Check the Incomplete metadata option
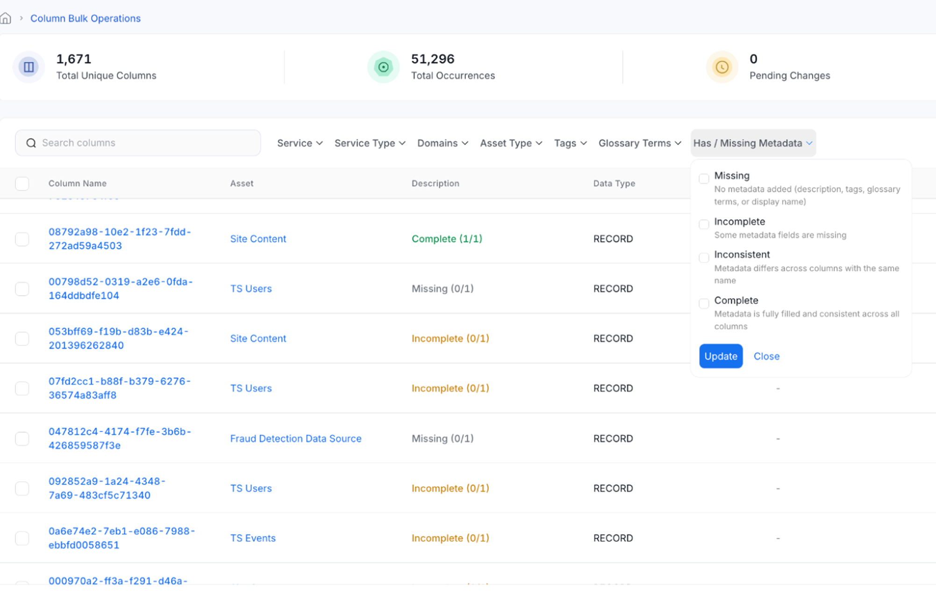The width and height of the screenshot is (936, 594). (704, 224)
